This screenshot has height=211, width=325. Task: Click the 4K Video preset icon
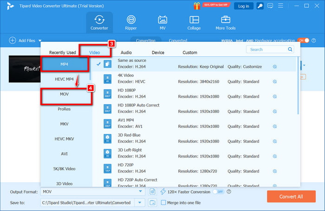107,79
